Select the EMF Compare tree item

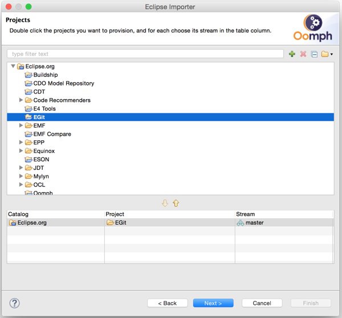52,134
